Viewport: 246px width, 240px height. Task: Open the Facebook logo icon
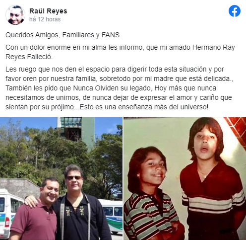coord(235,11)
